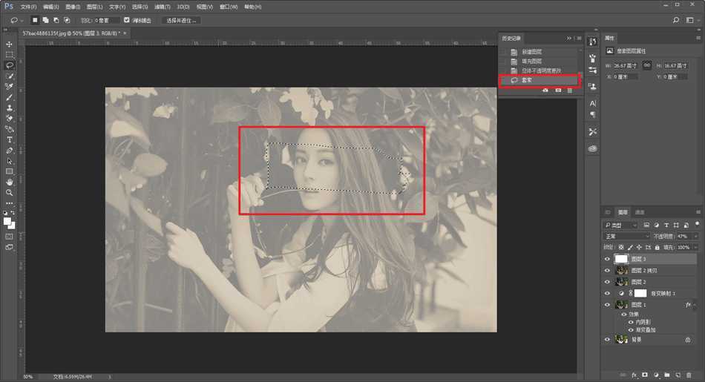This screenshot has width=705, height=382.
Task: Click the 羽化 feather input field
Action: click(108, 20)
